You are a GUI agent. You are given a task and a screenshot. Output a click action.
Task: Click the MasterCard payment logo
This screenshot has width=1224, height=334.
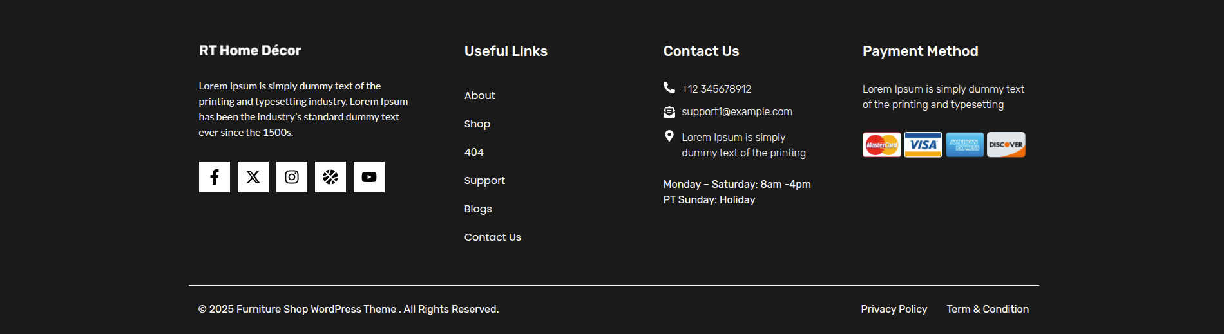pyautogui.click(x=882, y=145)
